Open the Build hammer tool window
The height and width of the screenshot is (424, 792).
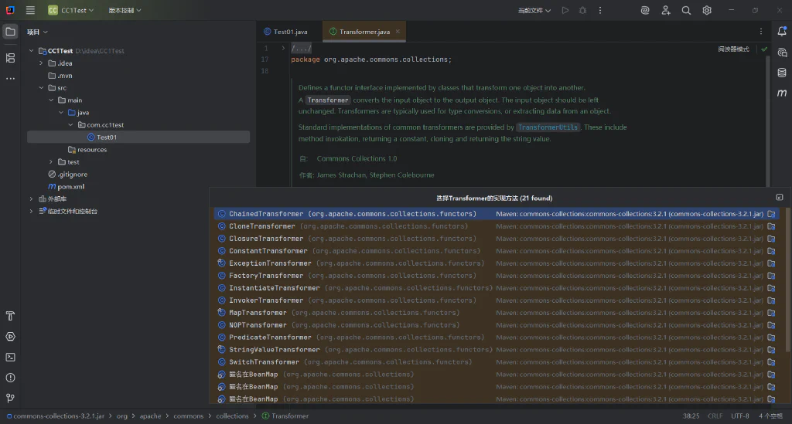coord(10,316)
